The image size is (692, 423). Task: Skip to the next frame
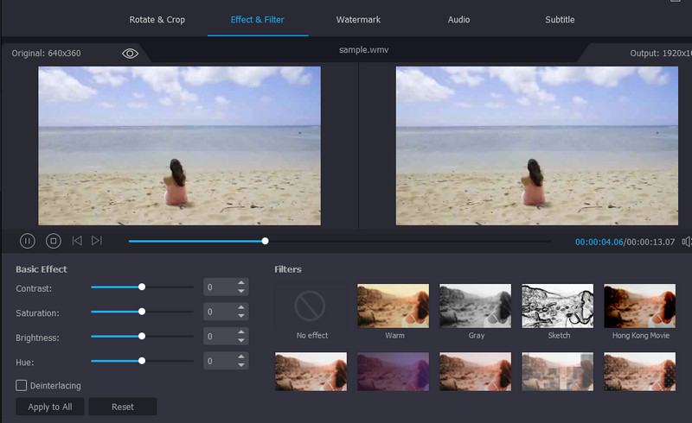tap(97, 242)
